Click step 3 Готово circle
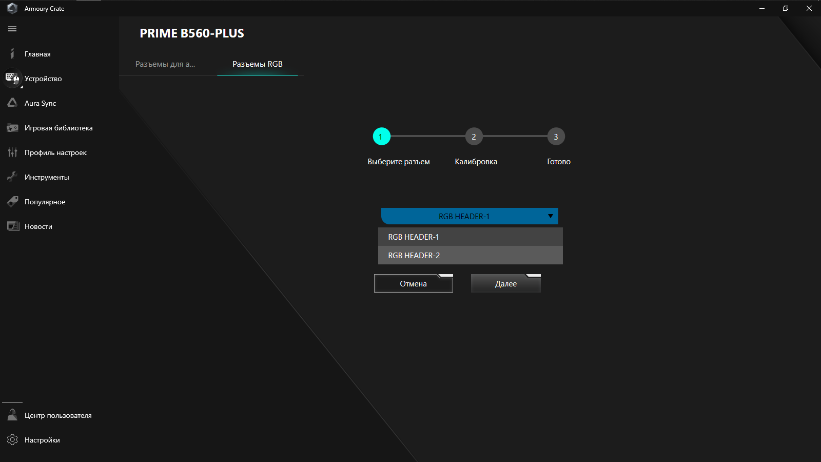The image size is (821, 462). pyautogui.click(x=556, y=137)
